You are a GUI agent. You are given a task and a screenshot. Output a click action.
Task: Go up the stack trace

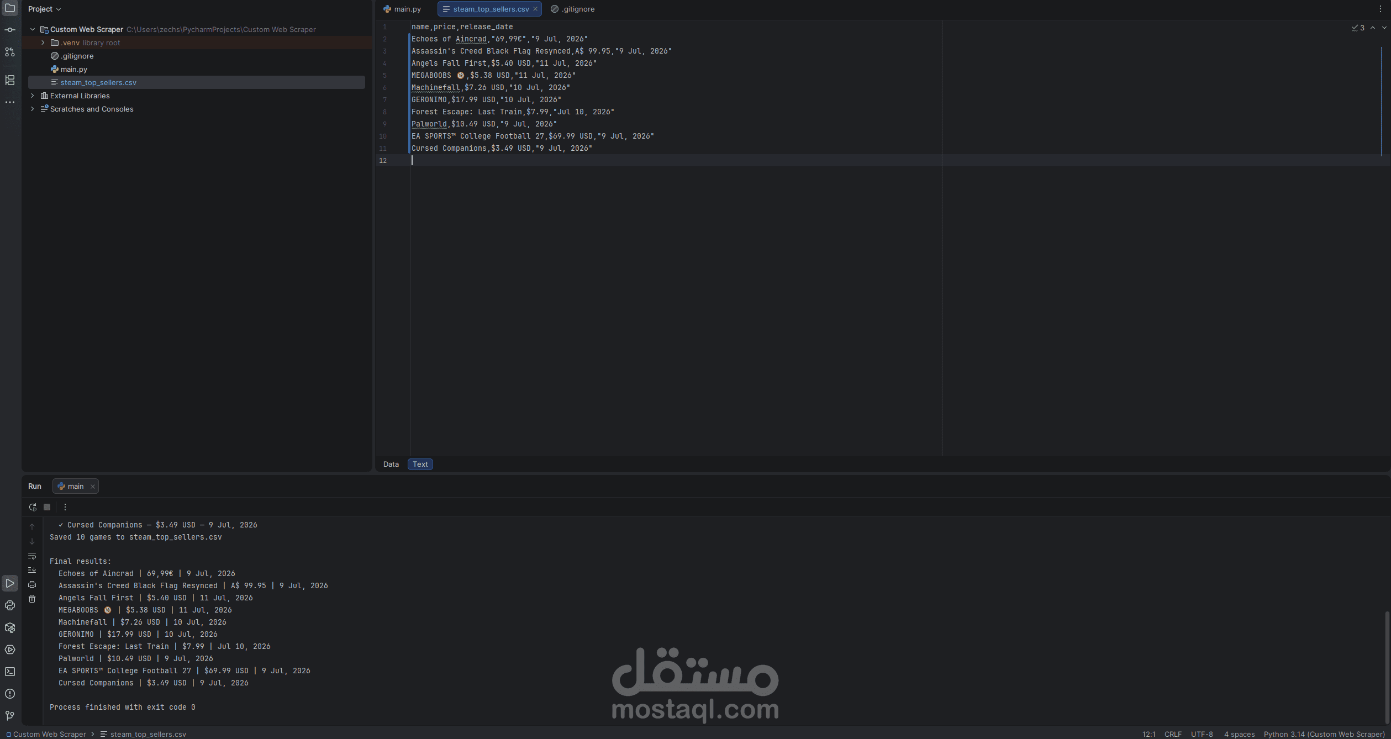pos(32,527)
